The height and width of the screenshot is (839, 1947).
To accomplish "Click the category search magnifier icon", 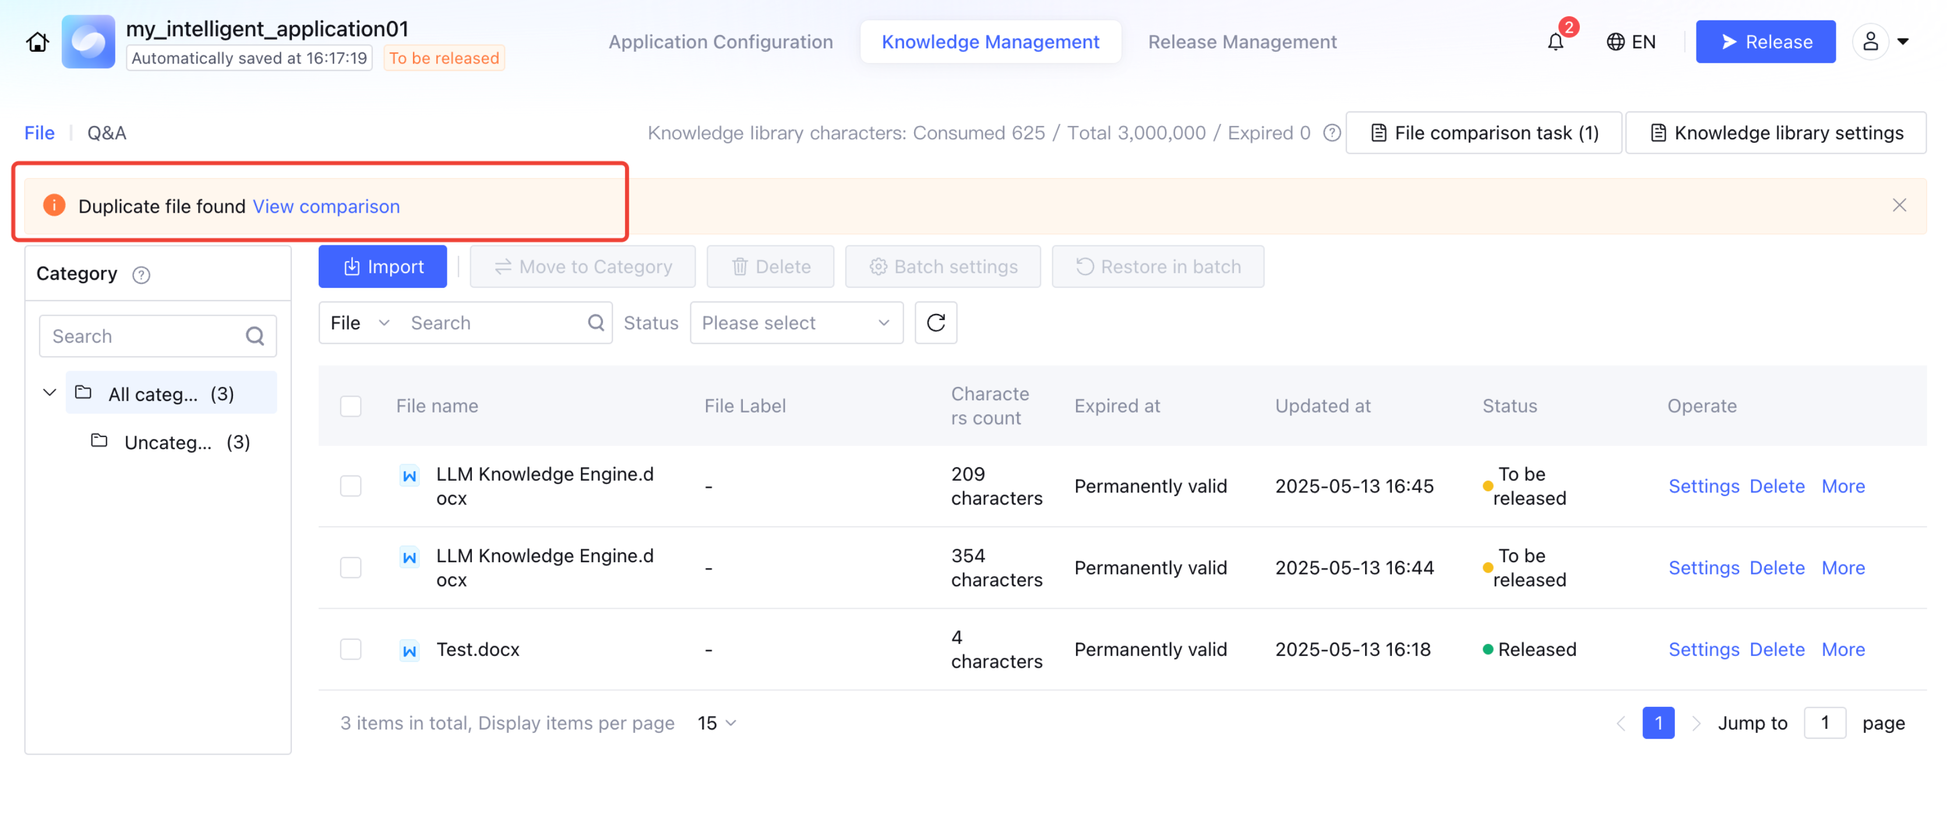I will pyautogui.click(x=255, y=336).
